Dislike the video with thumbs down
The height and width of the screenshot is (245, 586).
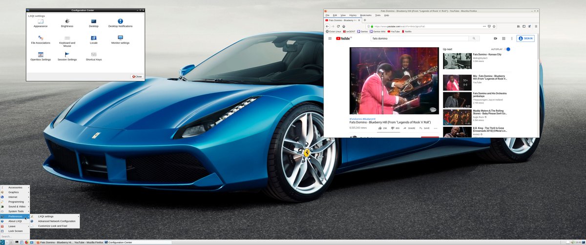pos(393,128)
